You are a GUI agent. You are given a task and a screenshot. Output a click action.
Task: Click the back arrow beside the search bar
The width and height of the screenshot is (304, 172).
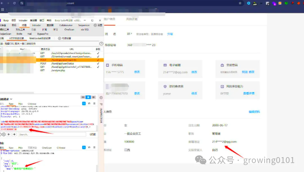tap(9, 134)
